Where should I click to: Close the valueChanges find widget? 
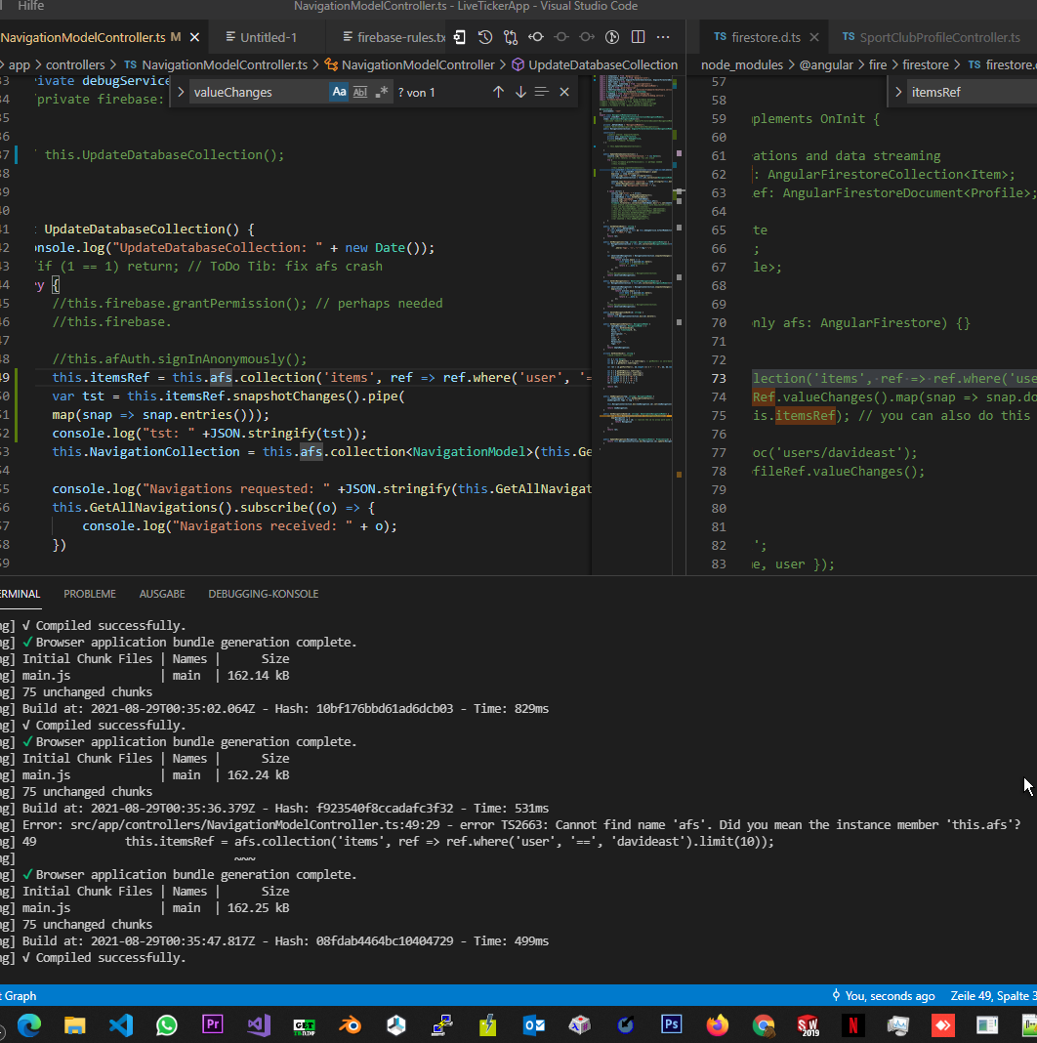[564, 92]
